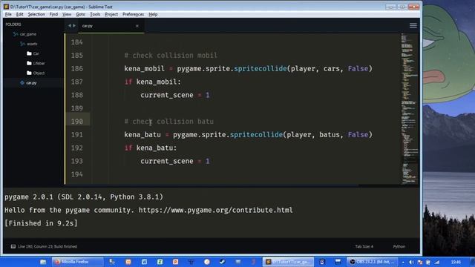Click 'if kena_mobil:' line
This screenshot has height=267, width=475.
click(152, 82)
